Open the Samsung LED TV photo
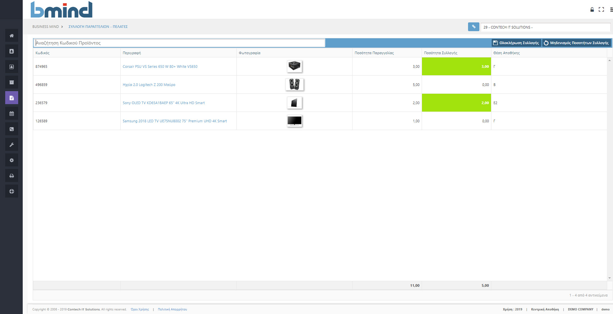This screenshot has width=613, height=314. click(x=294, y=121)
